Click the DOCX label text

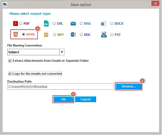119,24
